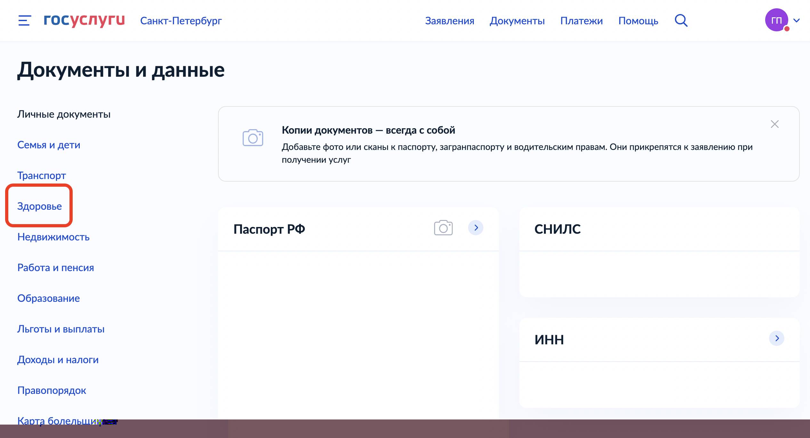
Task: Go to Транспорт section
Action: (42, 176)
